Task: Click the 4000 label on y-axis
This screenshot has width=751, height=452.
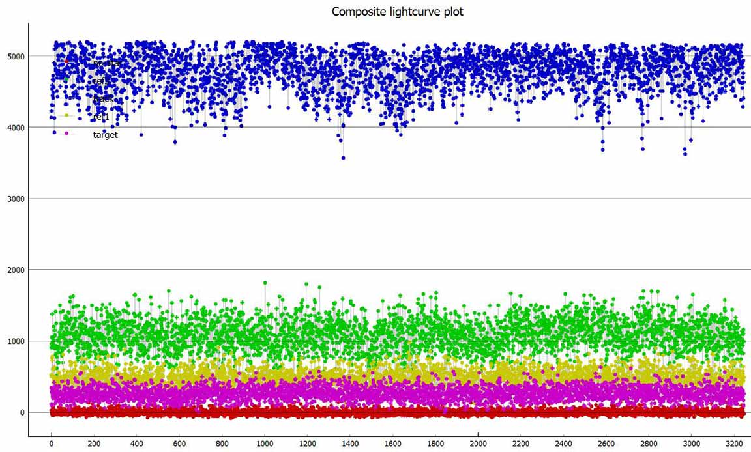Action: coord(14,128)
